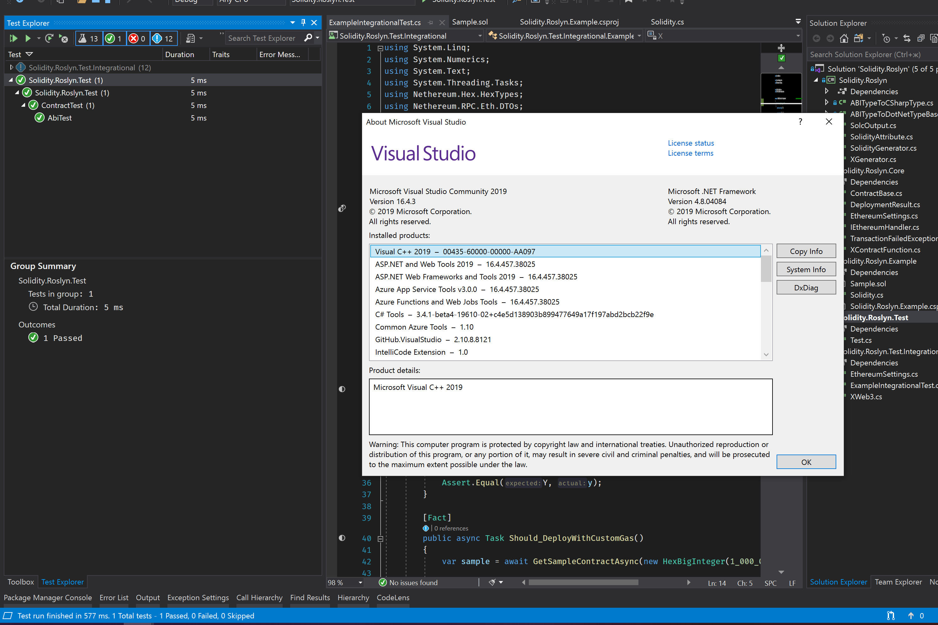Open the pending changes filter clock icon
Image resolution: width=938 pixels, height=625 pixels.
[886, 38]
